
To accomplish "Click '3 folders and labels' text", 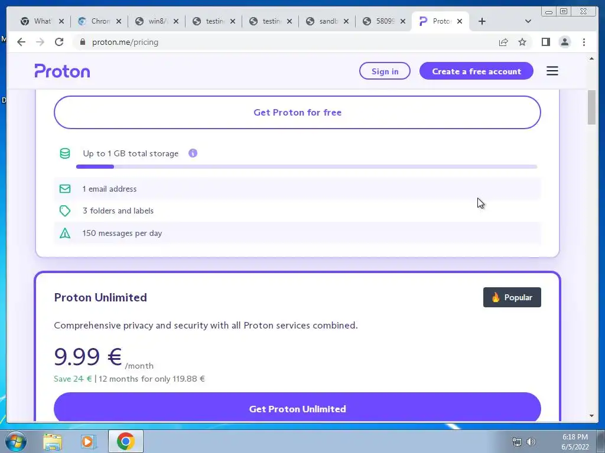I will click(x=118, y=211).
